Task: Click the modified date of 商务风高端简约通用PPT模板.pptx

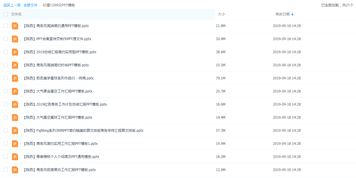Action: pos(287,26)
